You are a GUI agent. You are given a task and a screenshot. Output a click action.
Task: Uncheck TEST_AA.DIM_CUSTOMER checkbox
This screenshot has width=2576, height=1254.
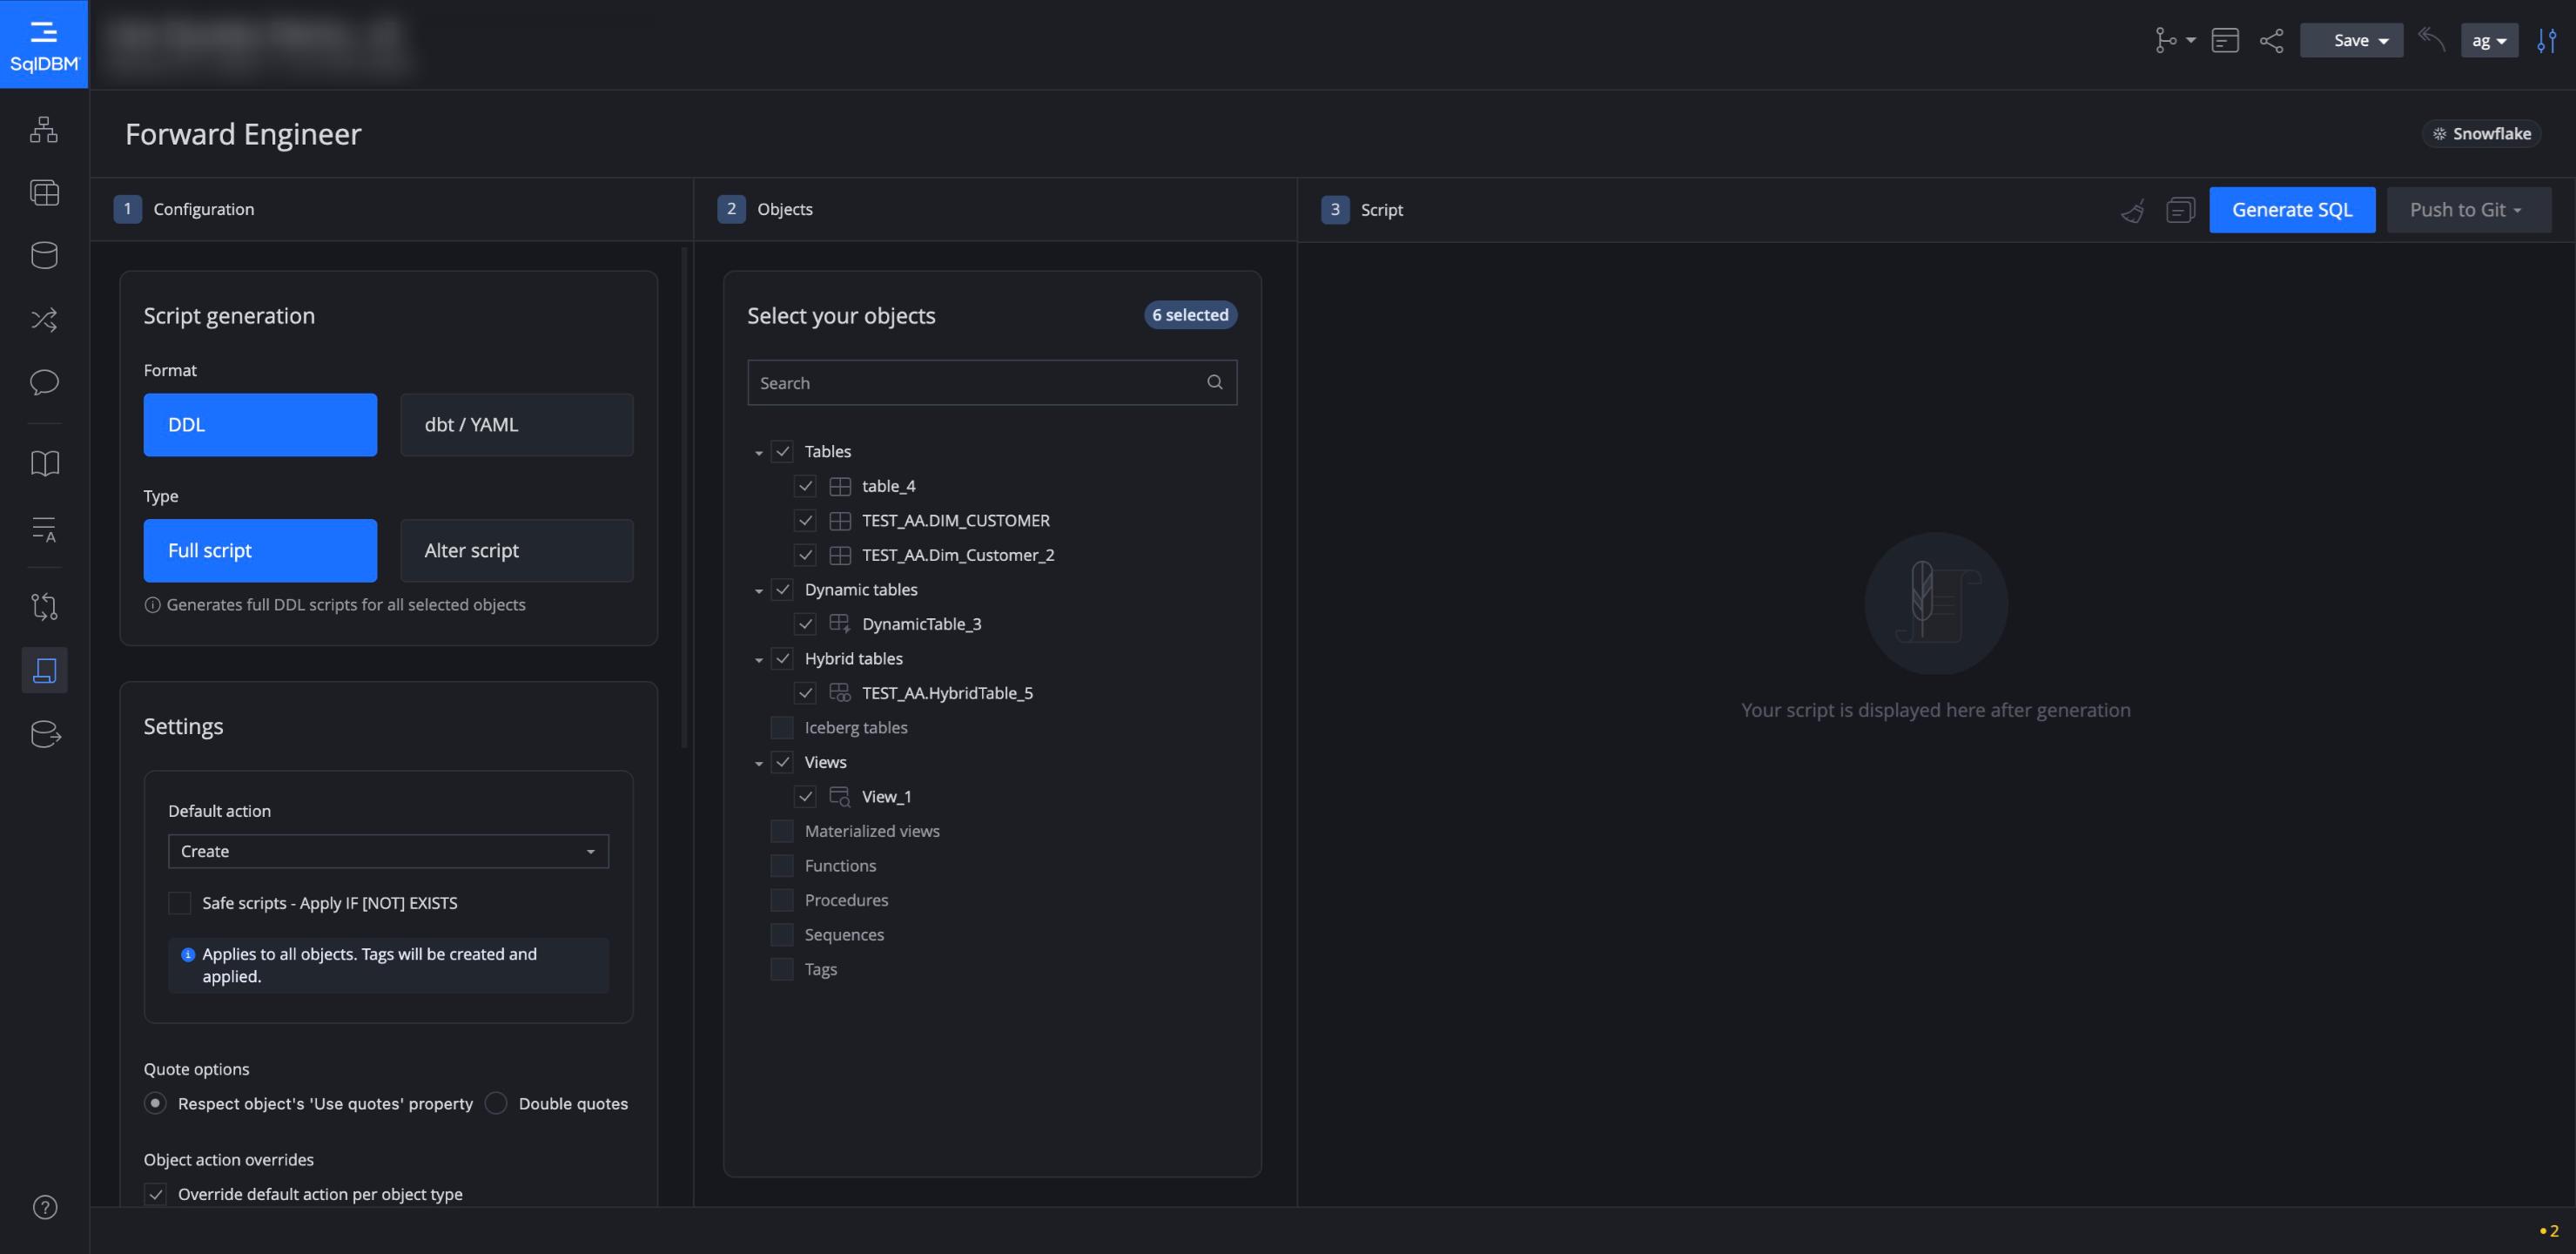[805, 520]
